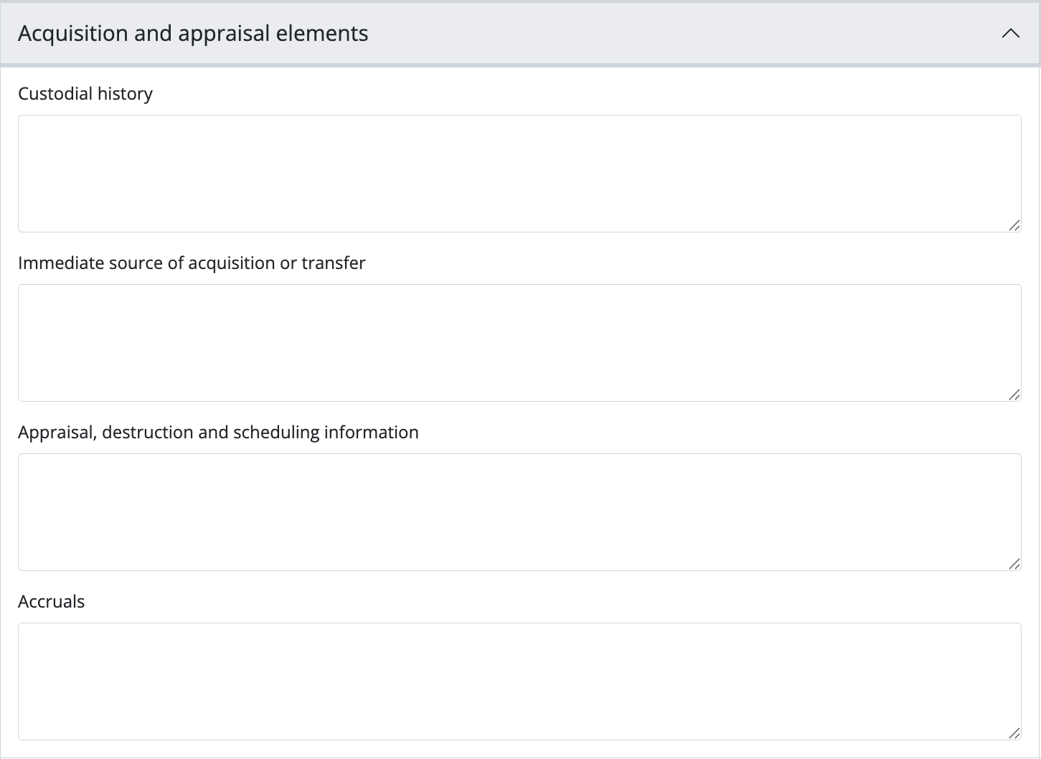Grab the Custodial history resize handle

pyautogui.click(x=1014, y=225)
